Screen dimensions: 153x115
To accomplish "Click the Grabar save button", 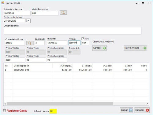I will coord(126,110).
